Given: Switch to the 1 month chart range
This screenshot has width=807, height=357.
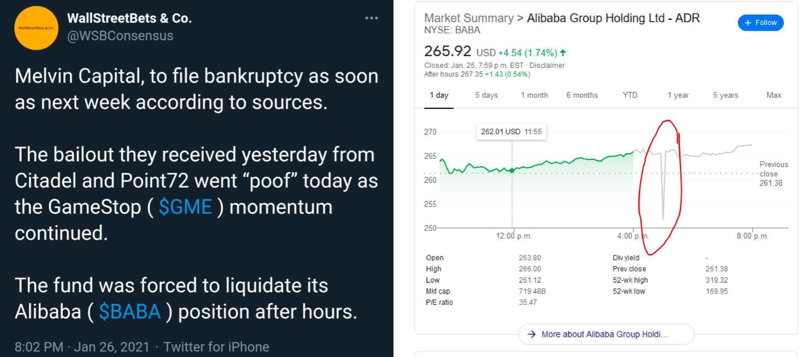Looking at the screenshot, I should (534, 96).
